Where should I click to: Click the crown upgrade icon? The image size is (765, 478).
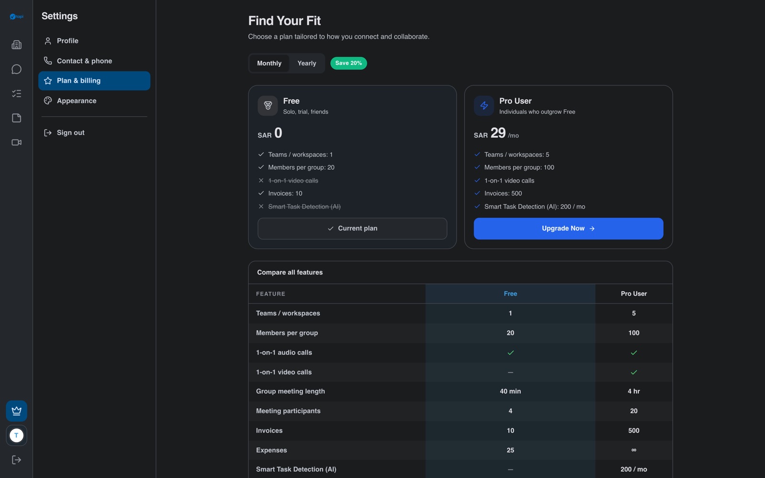(16, 411)
